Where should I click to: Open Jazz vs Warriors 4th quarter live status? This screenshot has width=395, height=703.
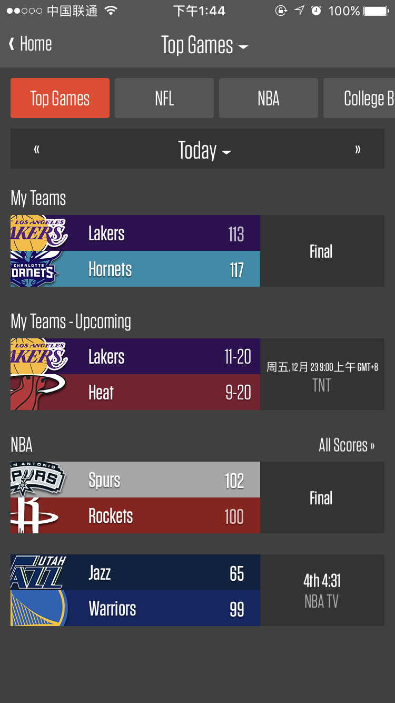click(x=322, y=590)
